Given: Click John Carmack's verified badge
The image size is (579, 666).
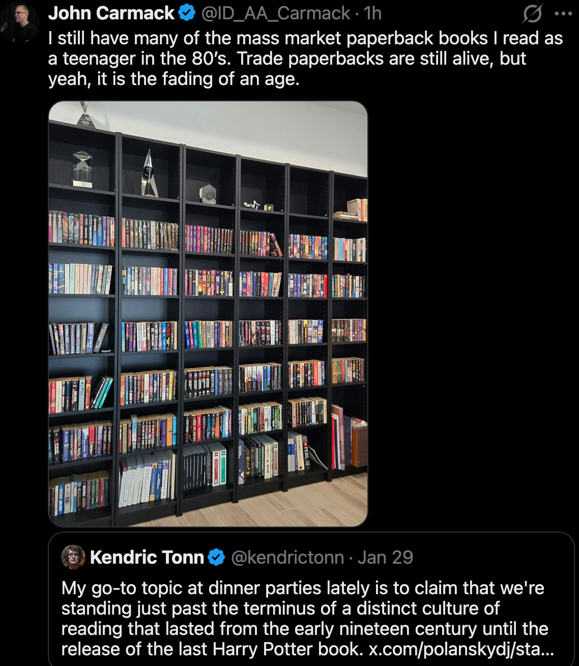Looking at the screenshot, I should (x=187, y=14).
